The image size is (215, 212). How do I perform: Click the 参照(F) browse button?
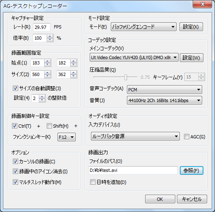point(191,171)
